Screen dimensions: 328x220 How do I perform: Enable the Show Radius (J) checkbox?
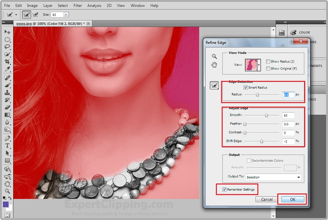coord(268,62)
